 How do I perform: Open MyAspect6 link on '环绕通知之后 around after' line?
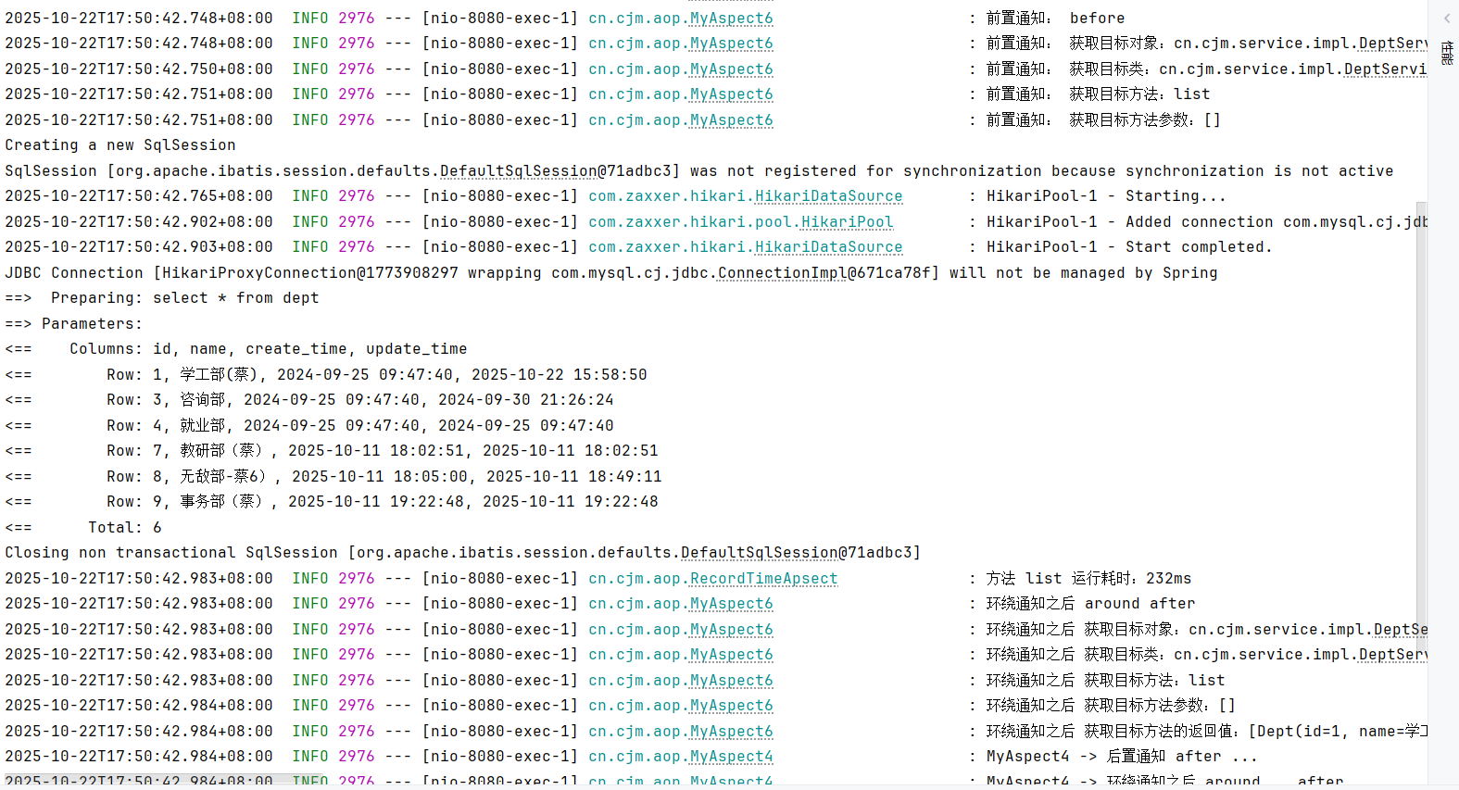point(731,604)
